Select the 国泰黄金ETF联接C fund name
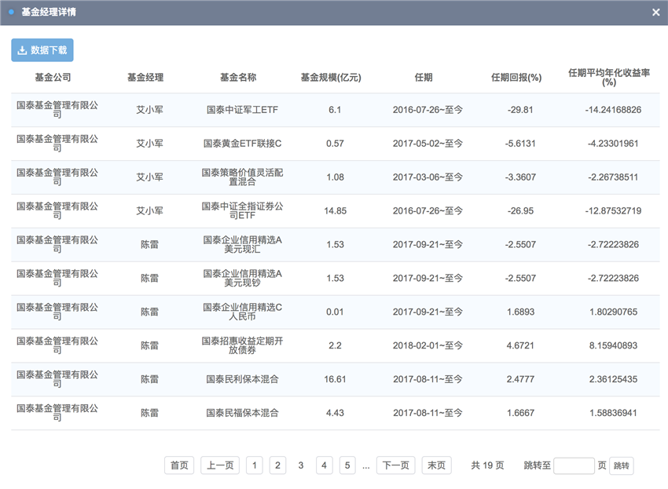 tap(242, 144)
